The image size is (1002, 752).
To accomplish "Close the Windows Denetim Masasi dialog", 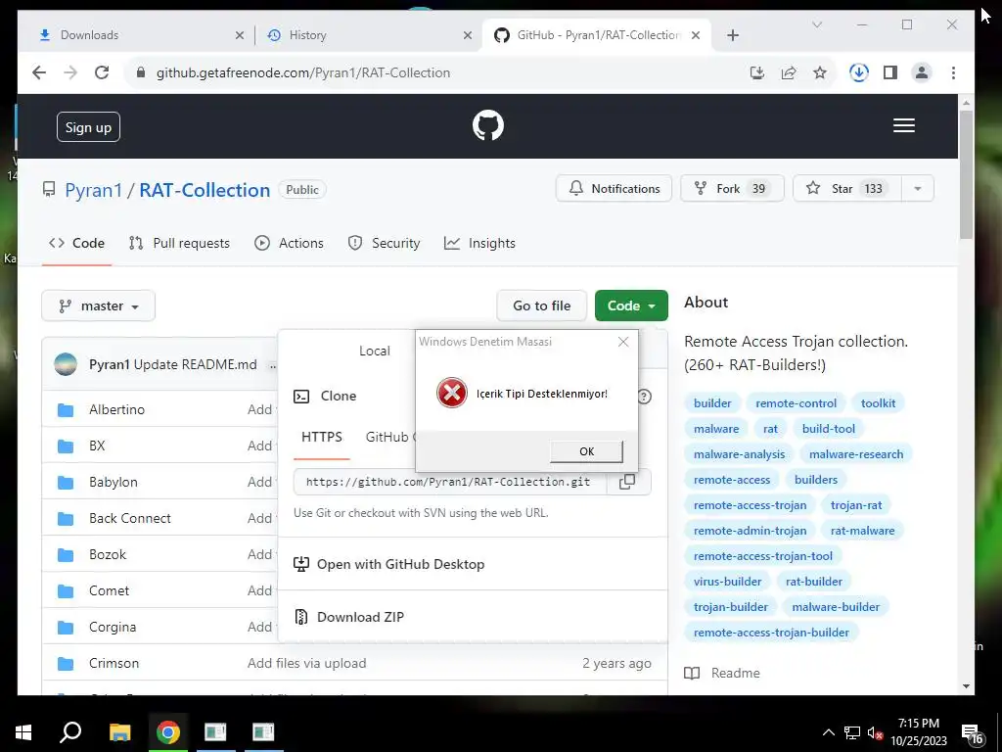I will [x=623, y=342].
